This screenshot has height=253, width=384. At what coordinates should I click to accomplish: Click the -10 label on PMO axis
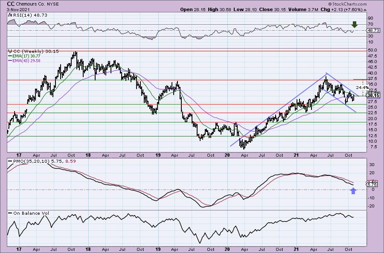tap(371, 198)
